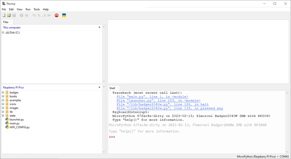291x159 pixels.
Task: Select the launcher.py file
Action: click(16, 119)
